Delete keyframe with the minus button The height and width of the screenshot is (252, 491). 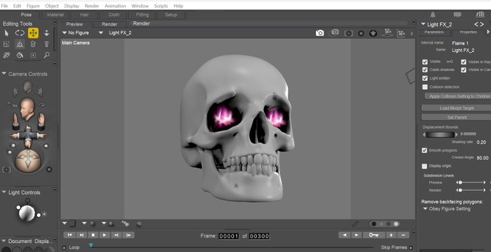tap(403, 235)
